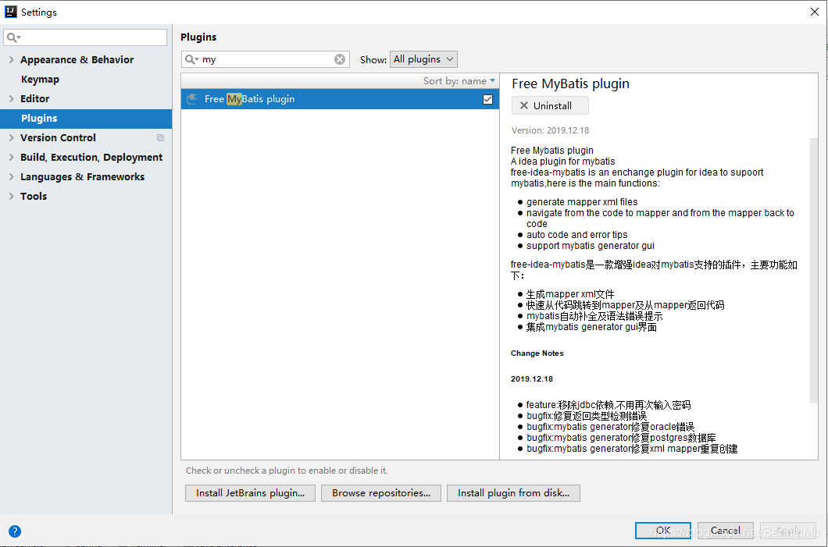The image size is (828, 547).
Task: Focus the settings search field
Action: (x=86, y=37)
